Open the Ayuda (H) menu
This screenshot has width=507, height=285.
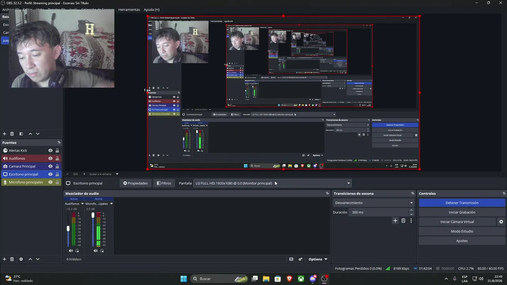point(152,9)
